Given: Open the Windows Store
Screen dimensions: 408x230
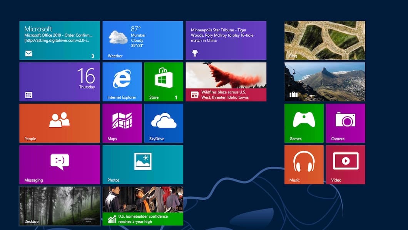Looking at the screenshot, I should (x=164, y=81).
